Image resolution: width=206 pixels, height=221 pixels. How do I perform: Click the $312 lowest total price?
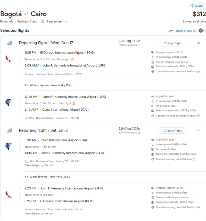click(x=199, y=14)
